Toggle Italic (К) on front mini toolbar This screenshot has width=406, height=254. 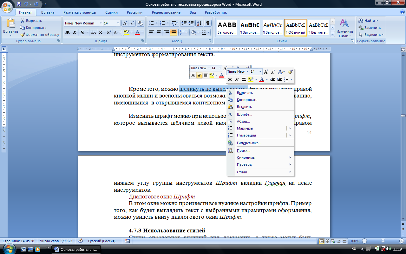coord(237,79)
